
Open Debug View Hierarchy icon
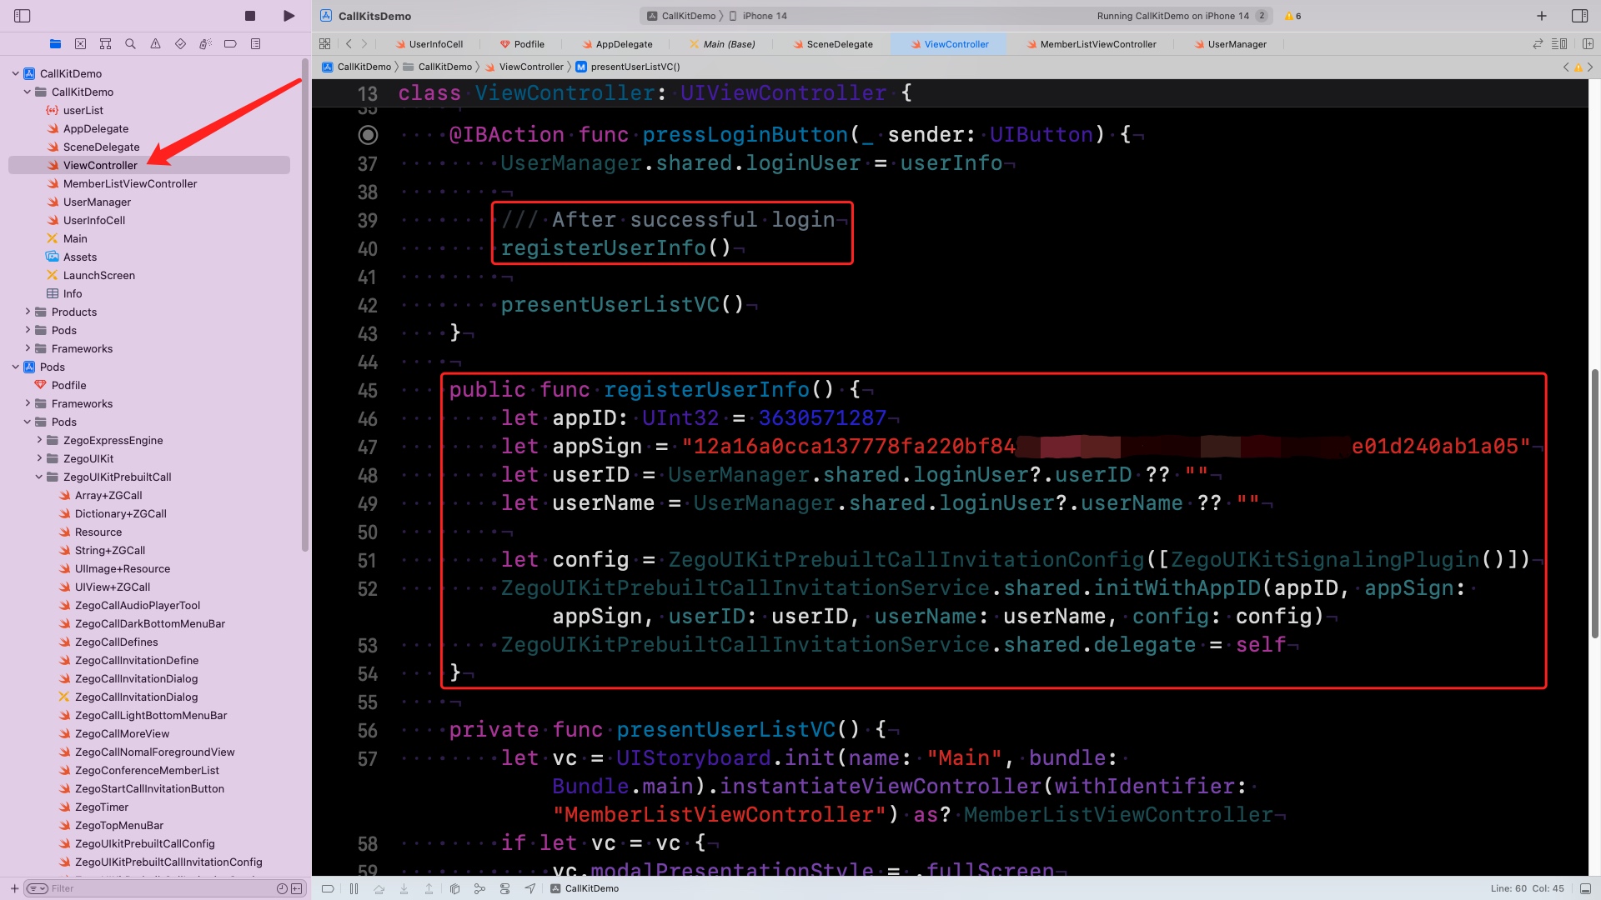pos(454,889)
